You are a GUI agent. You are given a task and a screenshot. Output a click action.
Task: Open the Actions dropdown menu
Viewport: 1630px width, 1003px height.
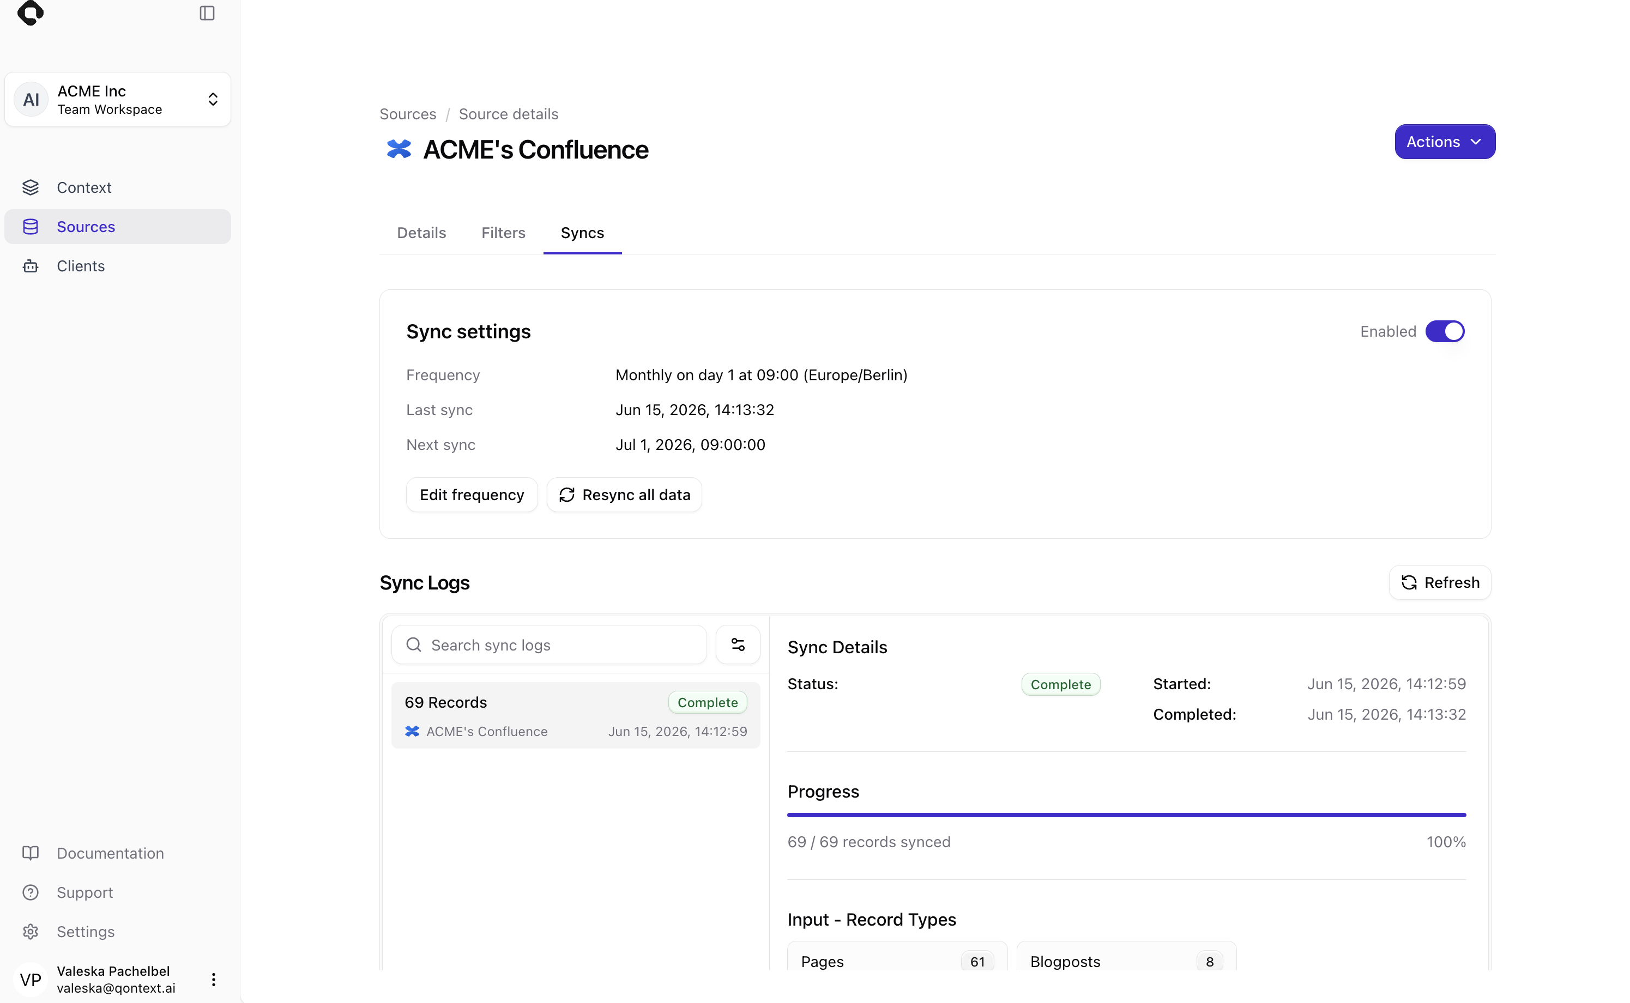point(1445,142)
